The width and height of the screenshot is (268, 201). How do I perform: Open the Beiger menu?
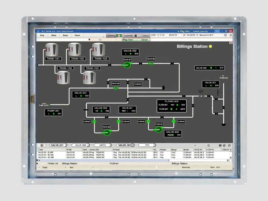point(65,36)
